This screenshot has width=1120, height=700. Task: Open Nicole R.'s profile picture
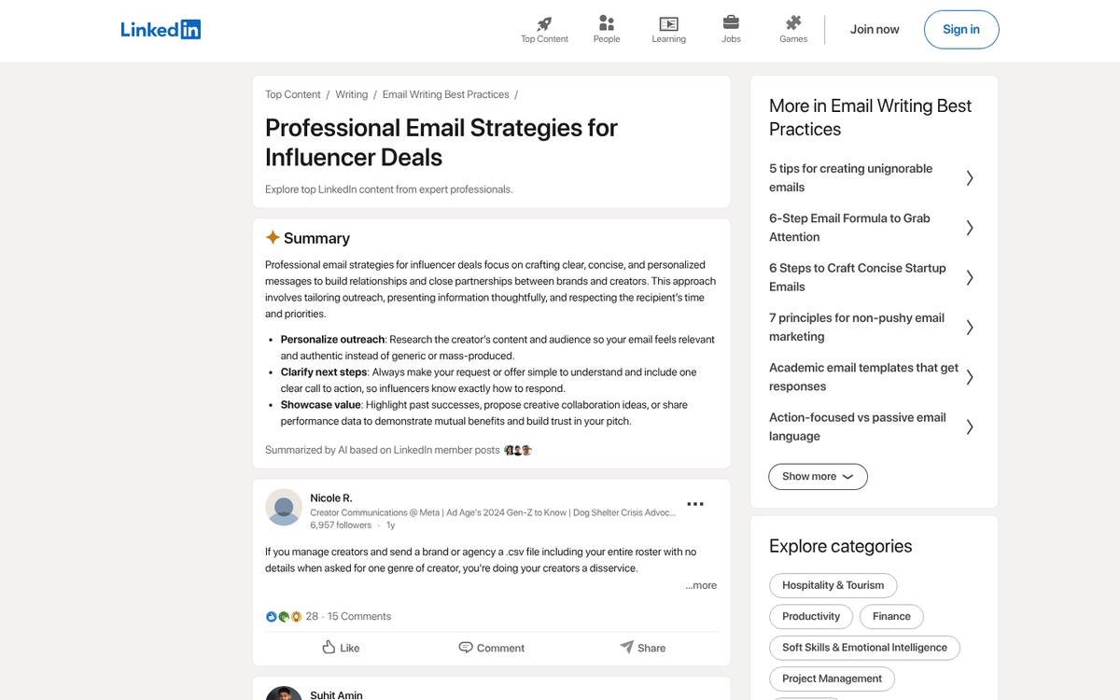point(284,507)
